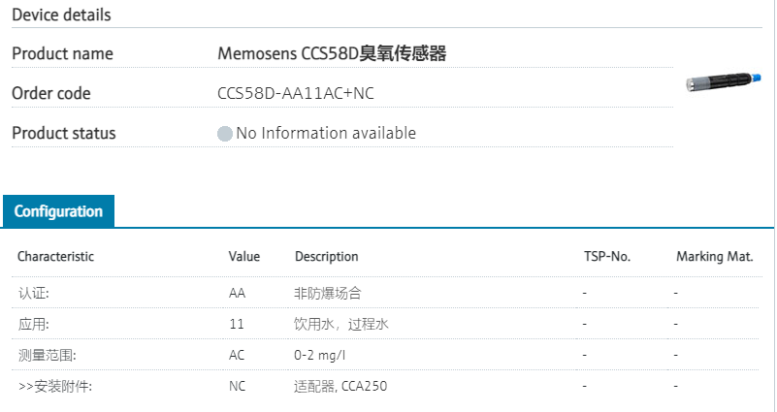Viewport: 777px width, 412px height.
Task: Click the Characteristic column header
Action: (x=55, y=257)
